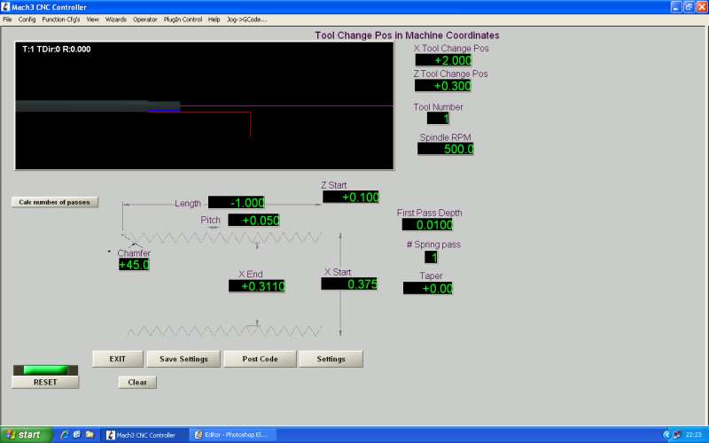Open the Operator menu
709x443 pixels.
[x=145, y=19]
